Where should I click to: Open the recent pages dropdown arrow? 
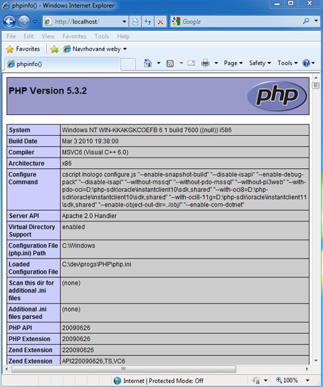(x=35, y=22)
